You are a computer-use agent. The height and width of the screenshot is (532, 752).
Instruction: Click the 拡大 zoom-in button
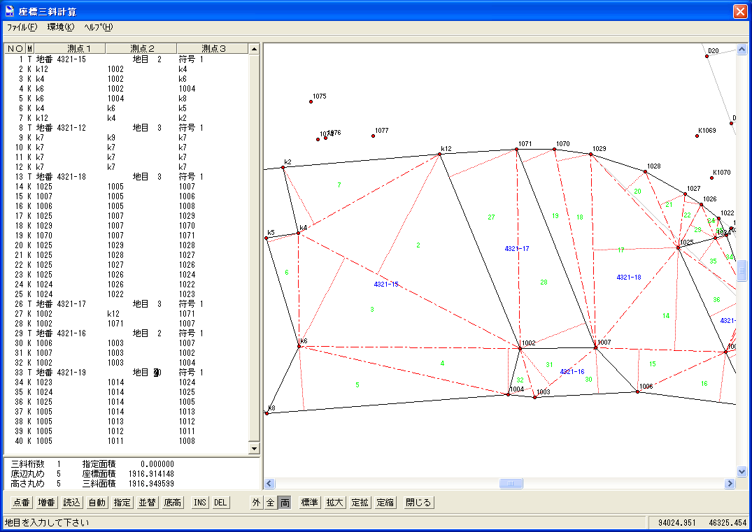pos(334,503)
